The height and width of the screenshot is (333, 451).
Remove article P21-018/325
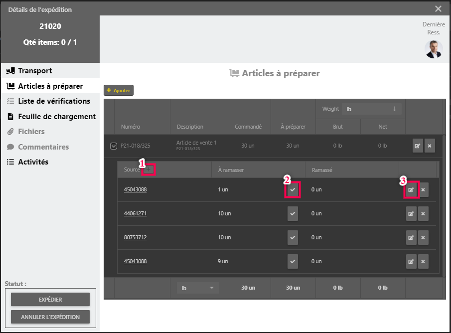(430, 146)
